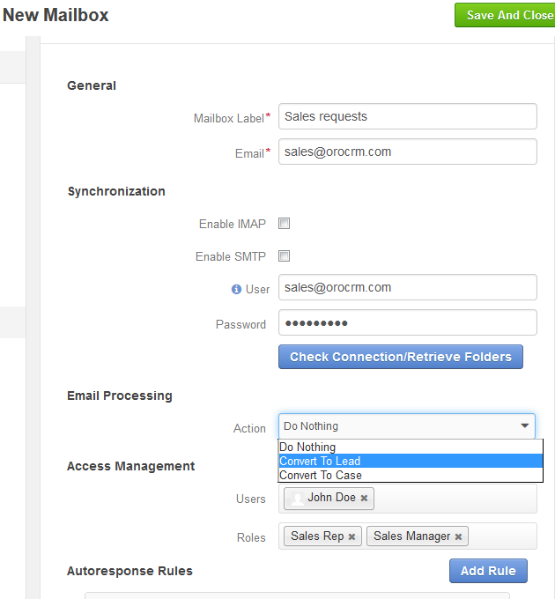The width and height of the screenshot is (555, 599).
Task: Click John Doe's avatar icon
Action: click(x=297, y=499)
